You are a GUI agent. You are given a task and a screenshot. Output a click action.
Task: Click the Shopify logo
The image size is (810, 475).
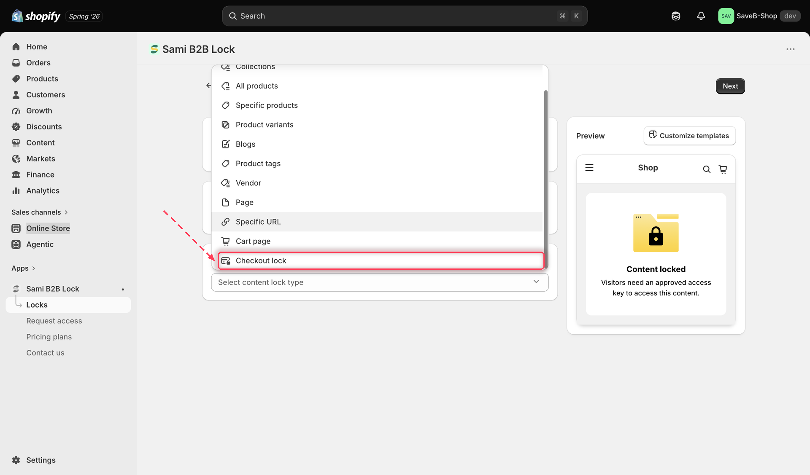[x=36, y=16]
